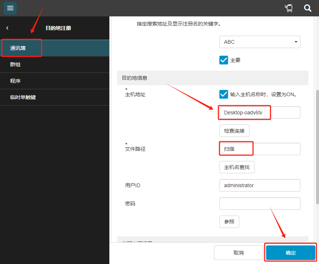This screenshot has width=319, height=264.
Task: Click the 检查连接 button
Action: pyautogui.click(x=234, y=131)
